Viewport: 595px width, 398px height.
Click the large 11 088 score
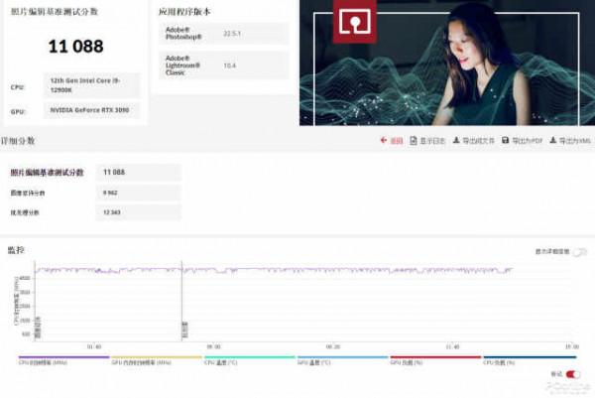76,47
